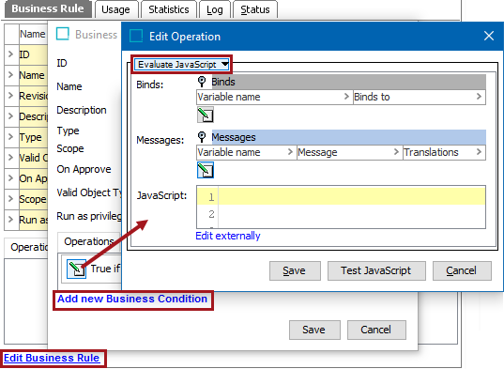
Task: Select the Operations tab in Business dialog
Action: 89,241
